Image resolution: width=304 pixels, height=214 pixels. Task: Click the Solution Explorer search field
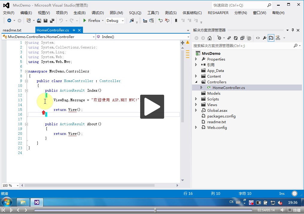pos(242,46)
